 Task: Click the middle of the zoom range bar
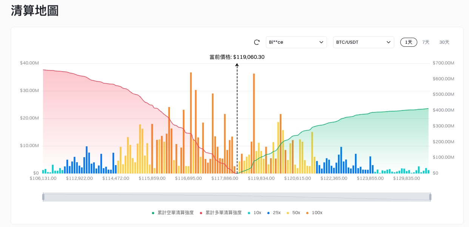(236, 197)
